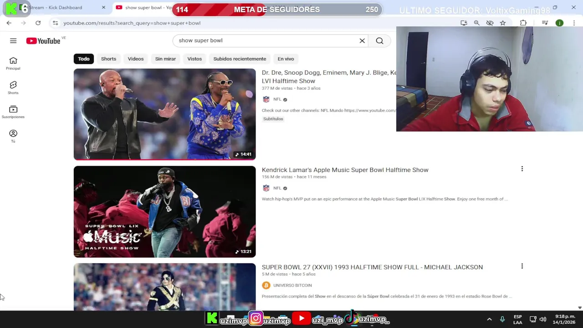Screen dimensions: 583x328
Task: Open Principal in the YouTube sidebar
Action: tap(13, 63)
